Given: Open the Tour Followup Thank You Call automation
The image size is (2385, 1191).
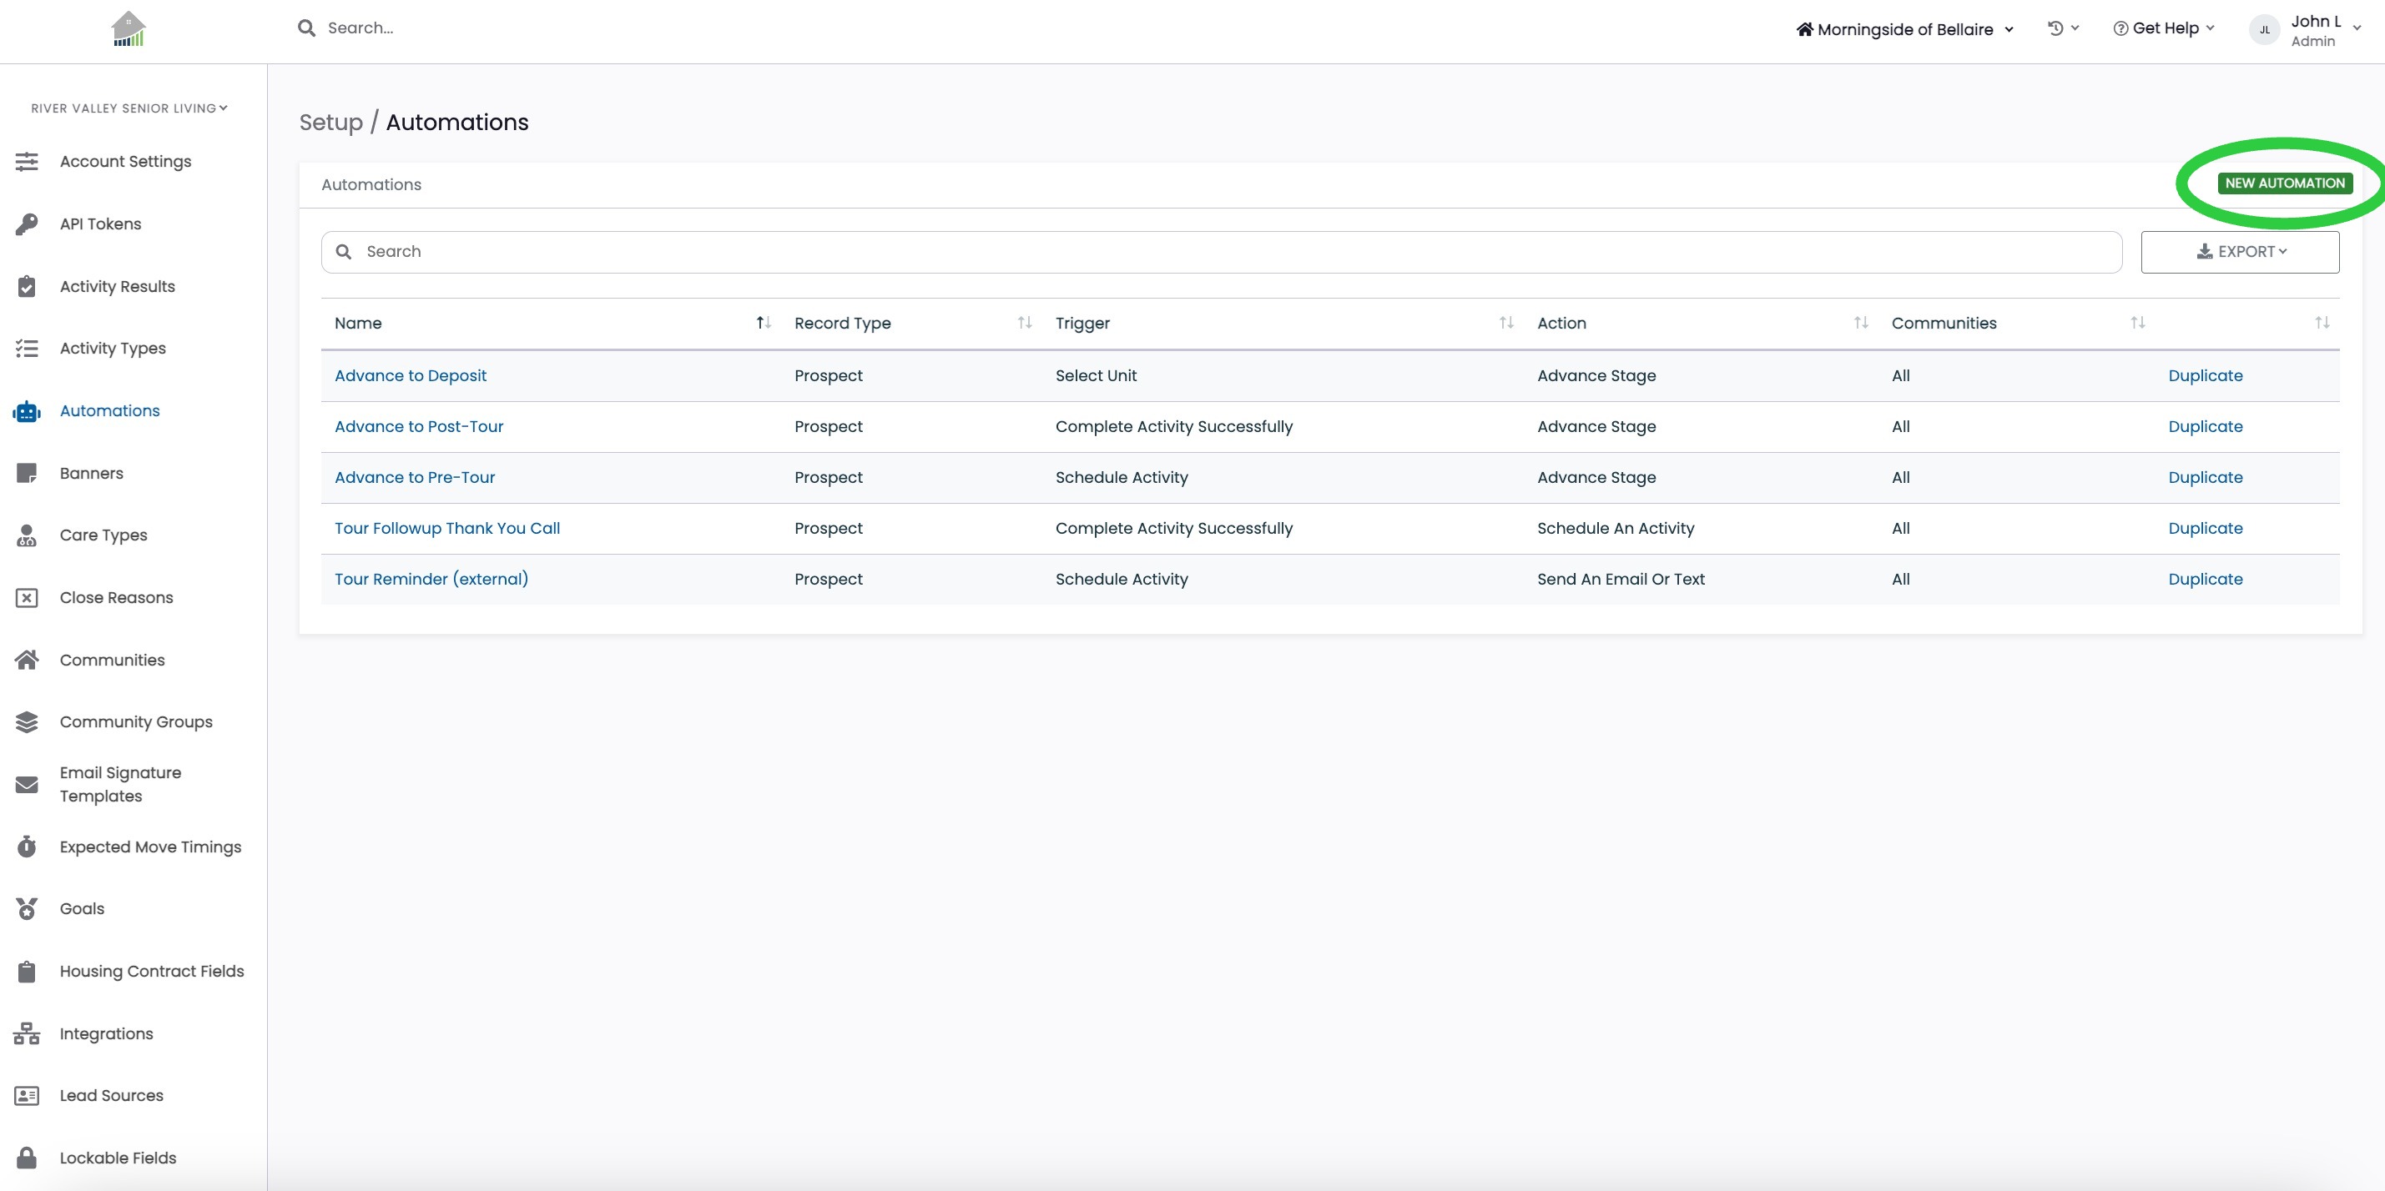Looking at the screenshot, I should [x=447, y=529].
